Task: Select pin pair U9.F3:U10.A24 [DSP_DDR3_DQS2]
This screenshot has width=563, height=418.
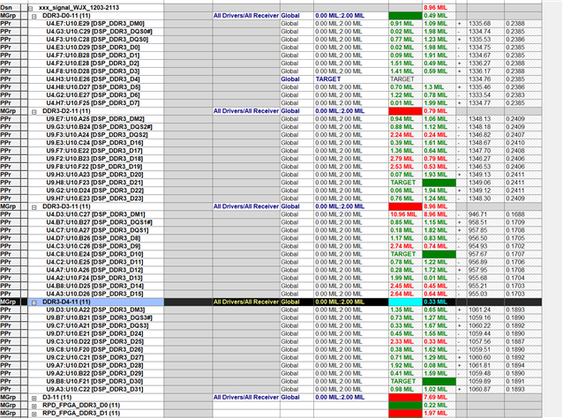Action: pos(97,135)
